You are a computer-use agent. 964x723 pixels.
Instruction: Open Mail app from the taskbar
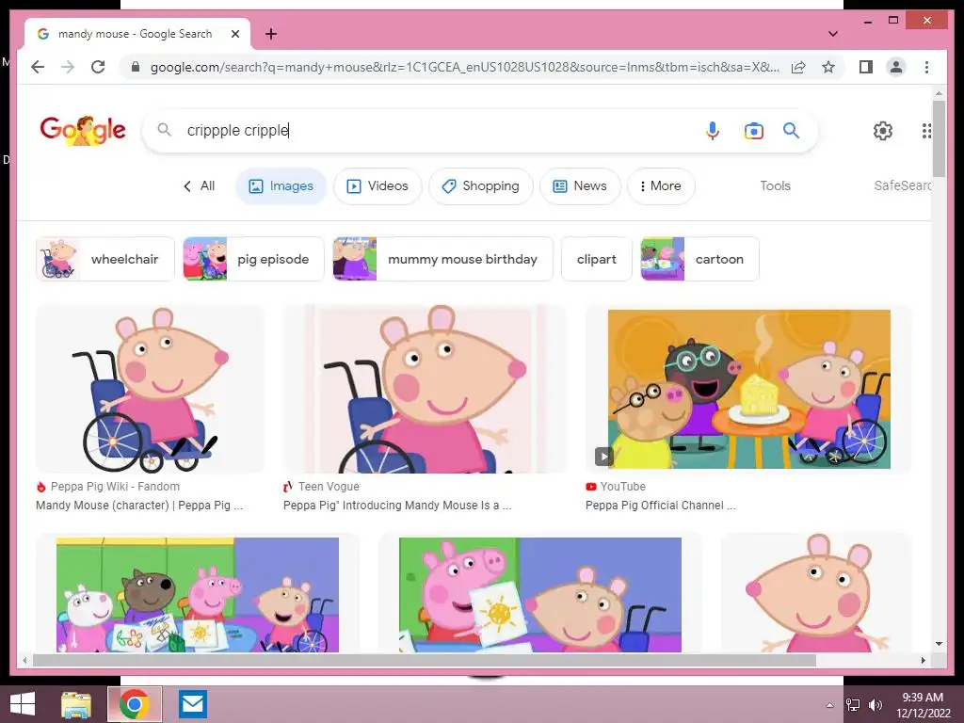192,704
